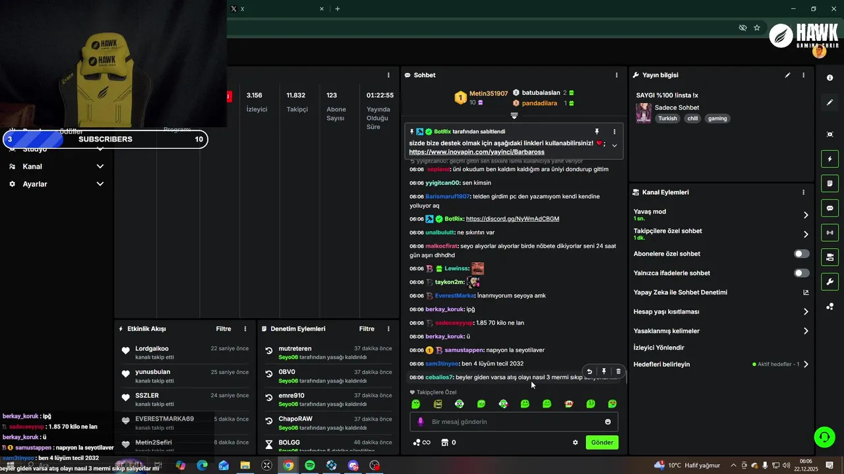Open the Etkinlik Akışı three-dot menu
This screenshot has width=844, height=474.
[245, 329]
